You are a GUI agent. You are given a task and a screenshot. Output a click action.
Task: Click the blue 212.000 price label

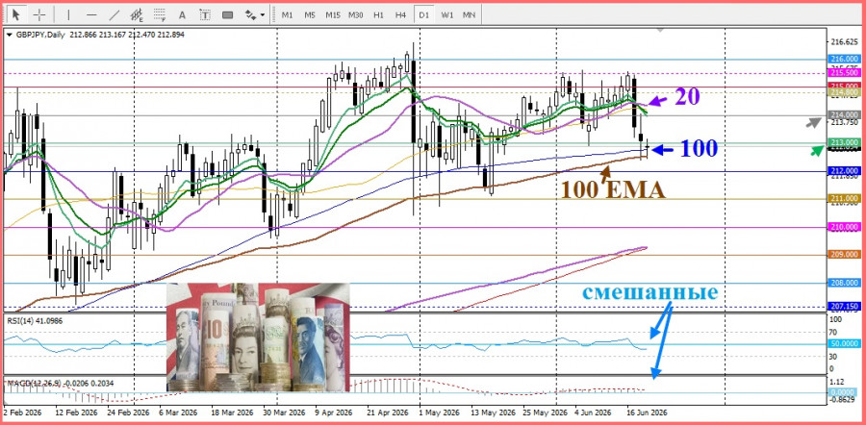tap(843, 171)
